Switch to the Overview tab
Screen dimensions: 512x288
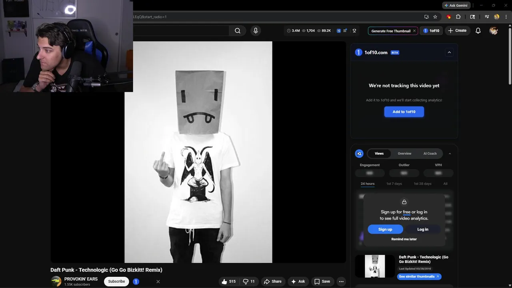[x=404, y=154]
